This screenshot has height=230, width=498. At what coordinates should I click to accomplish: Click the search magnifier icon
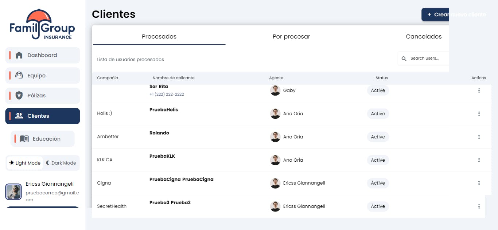[404, 58]
